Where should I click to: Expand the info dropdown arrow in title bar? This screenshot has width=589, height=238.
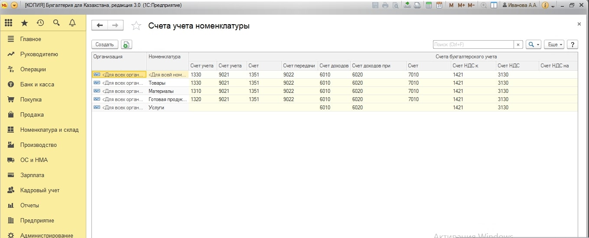pyautogui.click(x=553, y=6)
